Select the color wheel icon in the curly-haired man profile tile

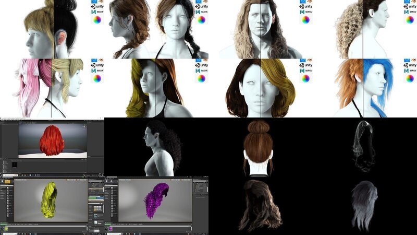pos(410,20)
